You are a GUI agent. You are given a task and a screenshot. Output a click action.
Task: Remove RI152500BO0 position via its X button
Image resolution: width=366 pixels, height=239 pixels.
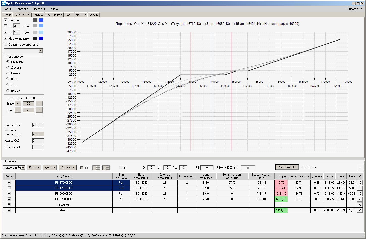tap(360, 199)
